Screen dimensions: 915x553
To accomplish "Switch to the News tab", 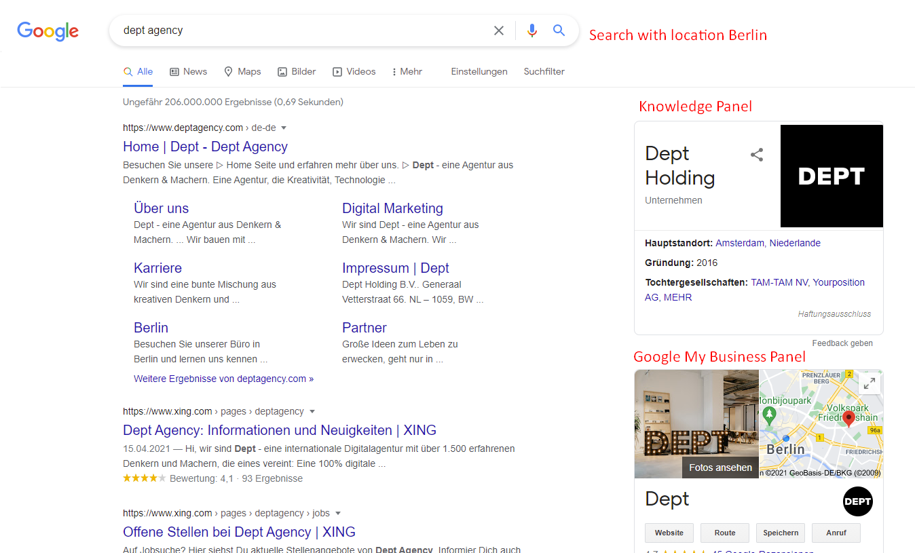I will (x=188, y=71).
